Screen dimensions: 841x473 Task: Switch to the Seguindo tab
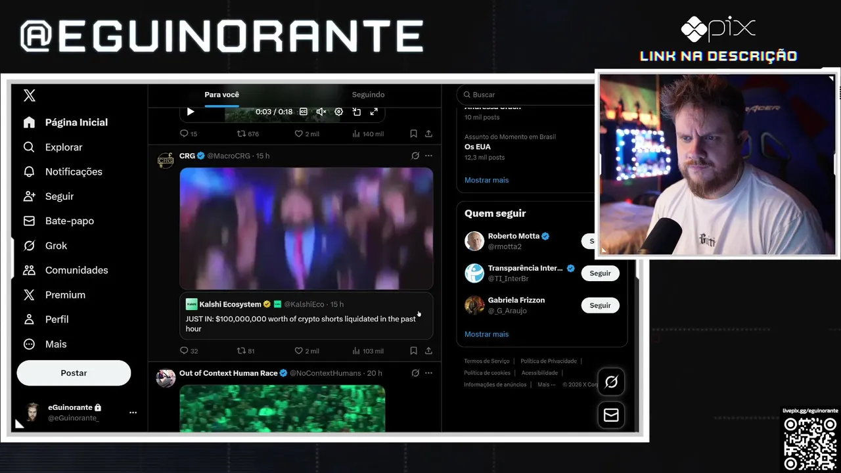coord(368,95)
